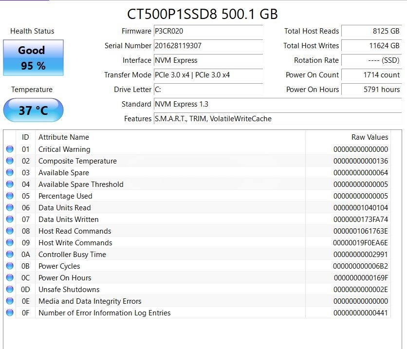Select the Available Spare Threshold attribute name

tap(81, 184)
